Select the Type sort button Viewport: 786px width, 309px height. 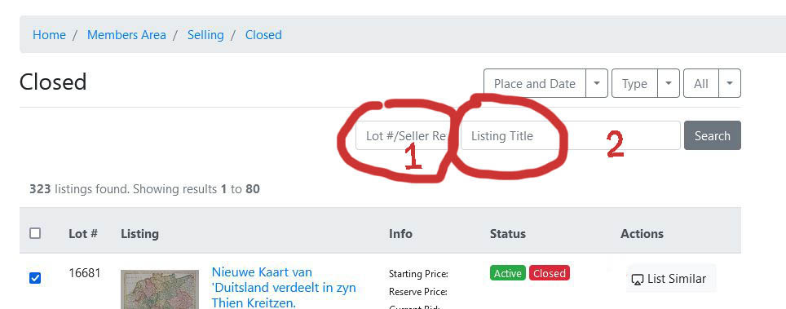coord(634,83)
